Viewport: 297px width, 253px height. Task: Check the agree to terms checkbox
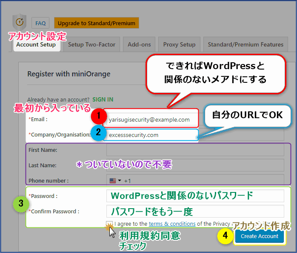[x=109, y=224]
